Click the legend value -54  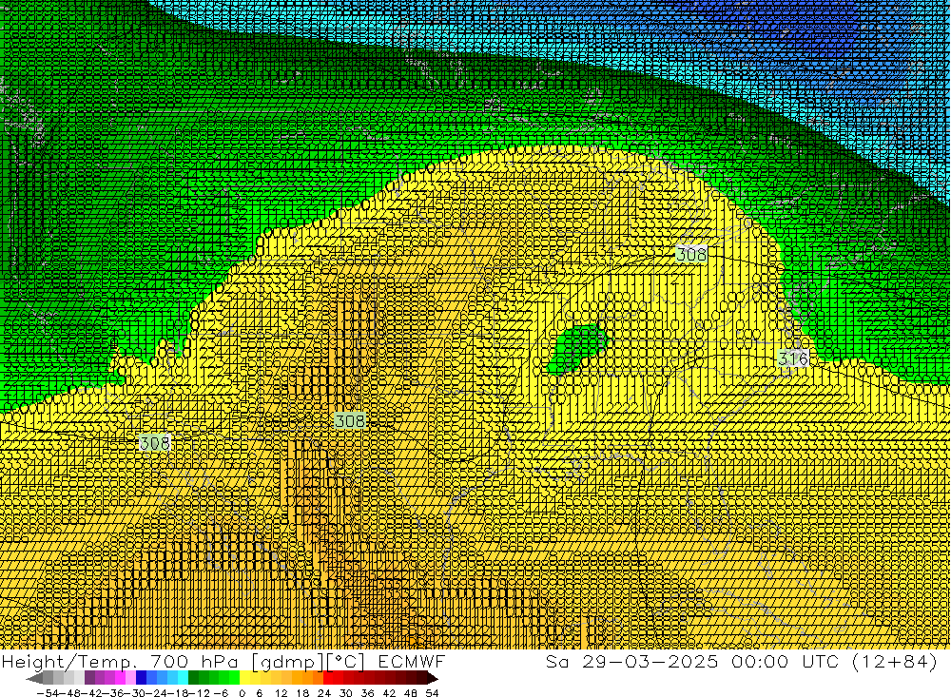tap(48, 693)
